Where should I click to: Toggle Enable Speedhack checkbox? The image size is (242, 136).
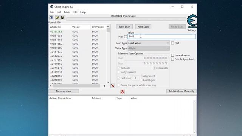tap(172, 59)
